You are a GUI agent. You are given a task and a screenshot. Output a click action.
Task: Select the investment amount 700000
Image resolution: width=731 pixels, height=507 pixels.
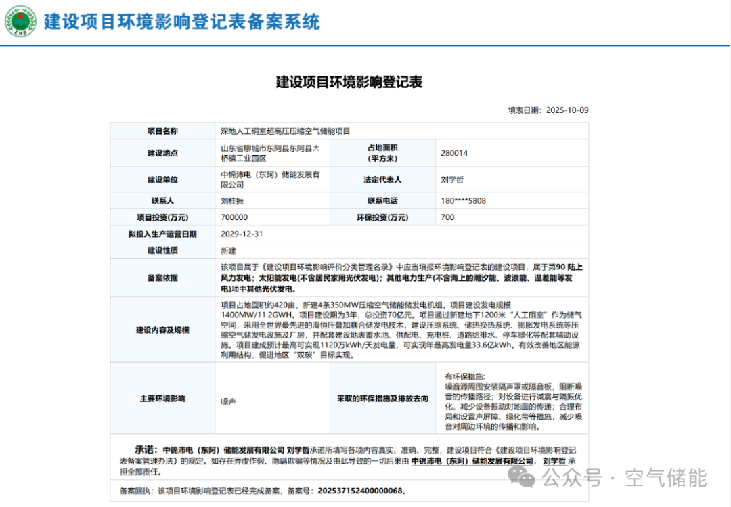pyautogui.click(x=237, y=217)
